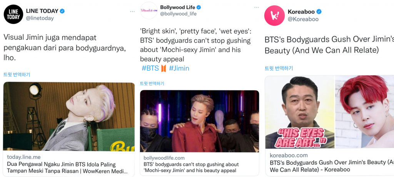Translate the Bollywood Life tweet
This screenshot has height=177, width=394.
152,84
